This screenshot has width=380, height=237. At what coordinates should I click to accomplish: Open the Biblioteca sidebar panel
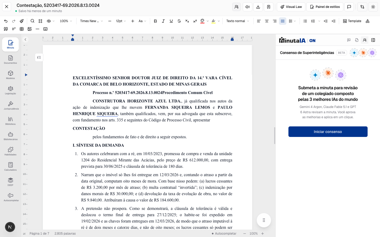(x=11, y=121)
